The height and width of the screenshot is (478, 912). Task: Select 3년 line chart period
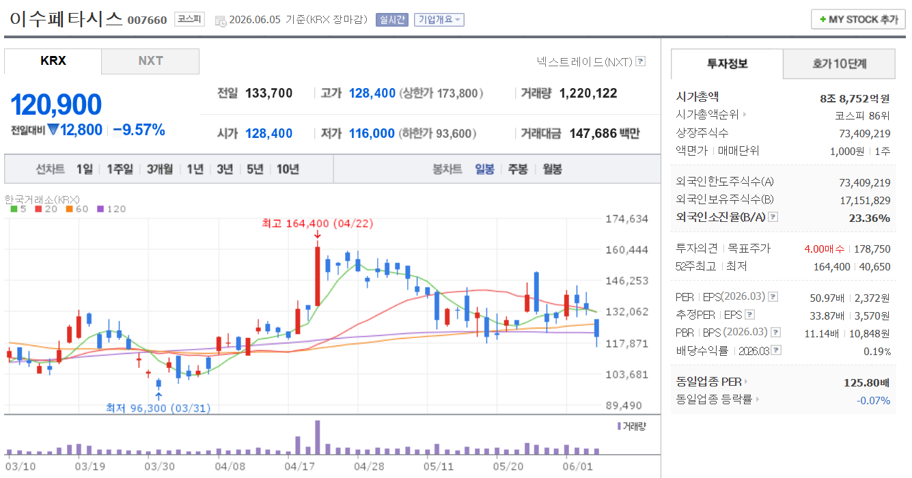(225, 169)
